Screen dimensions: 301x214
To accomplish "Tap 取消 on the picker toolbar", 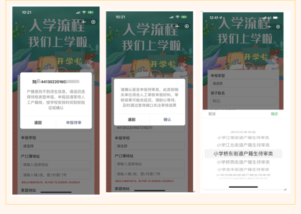I will 212,114.
